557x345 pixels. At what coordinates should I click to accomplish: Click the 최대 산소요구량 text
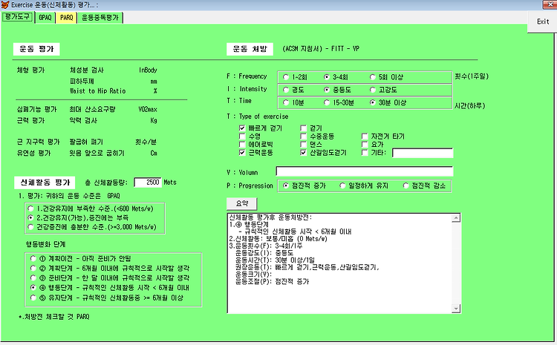(x=92, y=109)
